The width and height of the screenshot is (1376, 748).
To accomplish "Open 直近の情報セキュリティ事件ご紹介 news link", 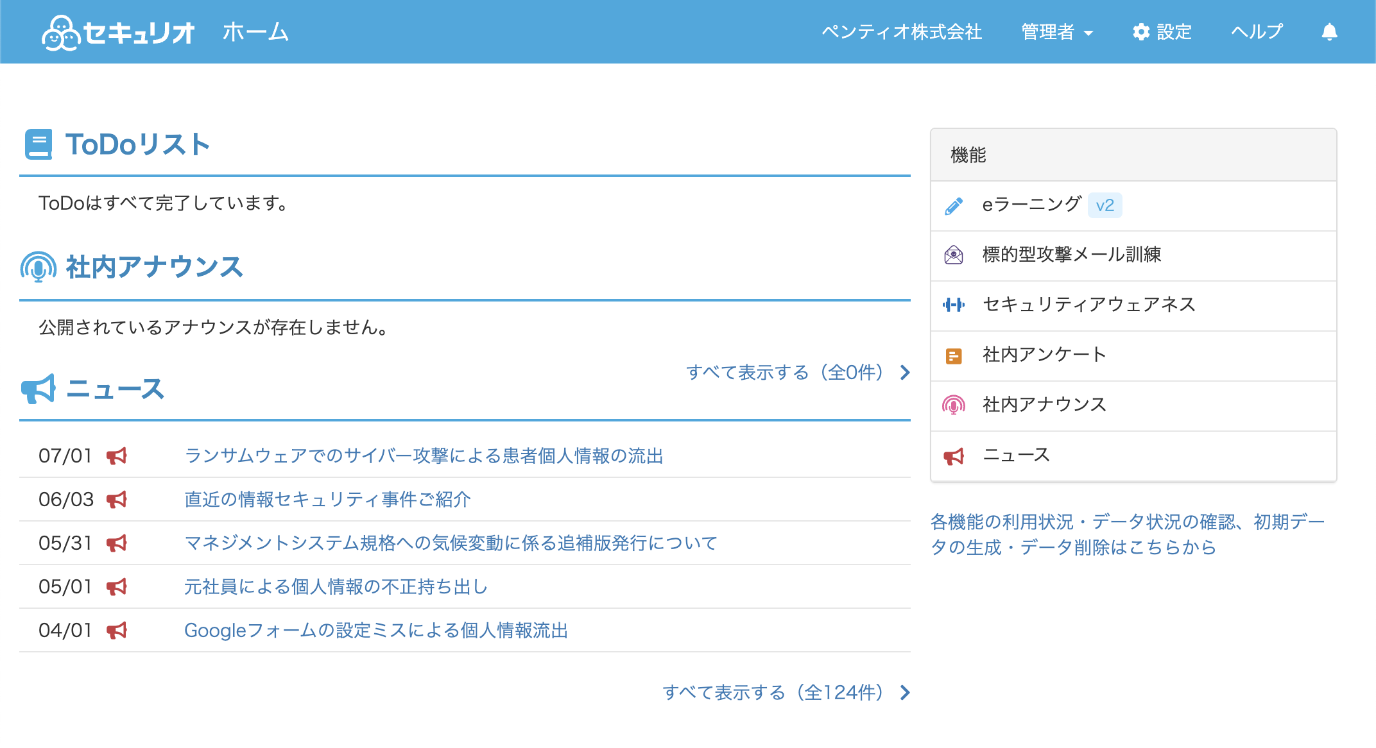I will point(327,500).
